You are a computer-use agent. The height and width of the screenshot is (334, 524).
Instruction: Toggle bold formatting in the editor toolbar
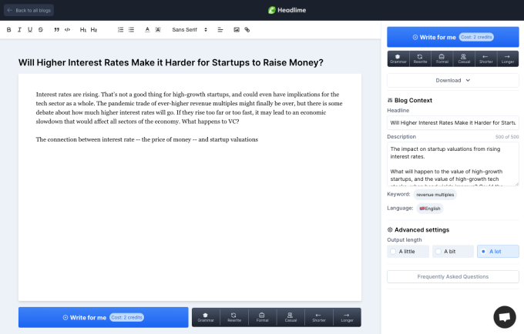8,29
